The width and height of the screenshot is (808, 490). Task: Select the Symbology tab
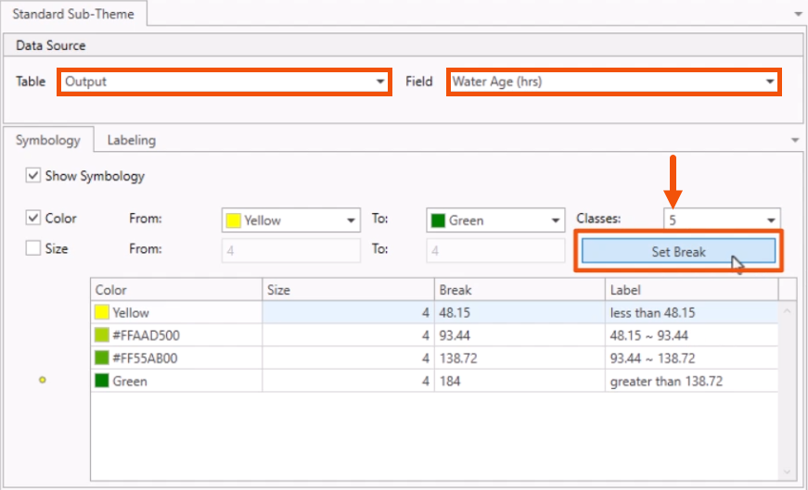click(47, 140)
